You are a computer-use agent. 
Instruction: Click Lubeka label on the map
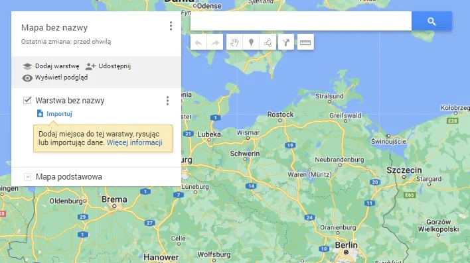209,134
